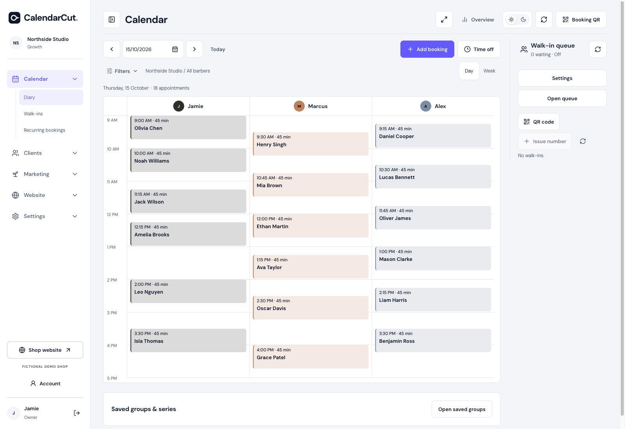Click the Calendar icon in sidebar
Screen dimensions: 625x429
[x=16, y=79]
